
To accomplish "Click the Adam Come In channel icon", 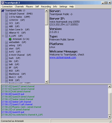I will tap(6, 30).
